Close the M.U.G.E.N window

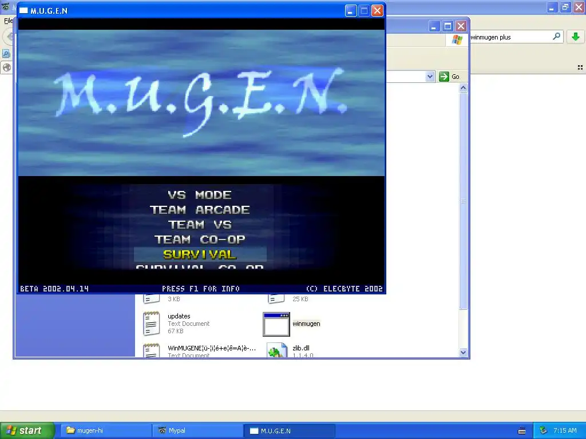[x=378, y=11]
